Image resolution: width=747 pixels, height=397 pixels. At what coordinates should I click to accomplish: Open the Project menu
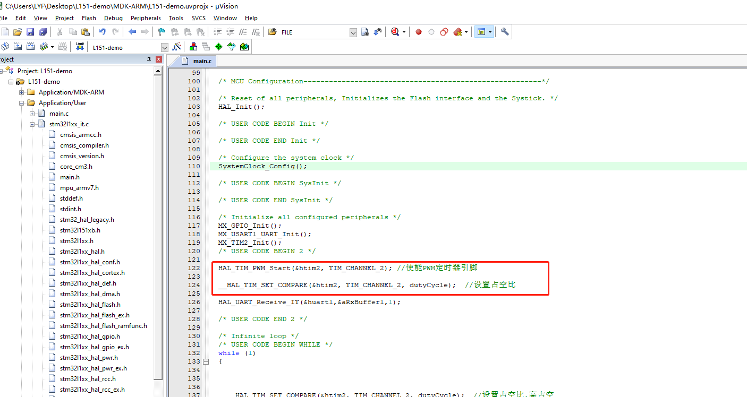(64, 18)
